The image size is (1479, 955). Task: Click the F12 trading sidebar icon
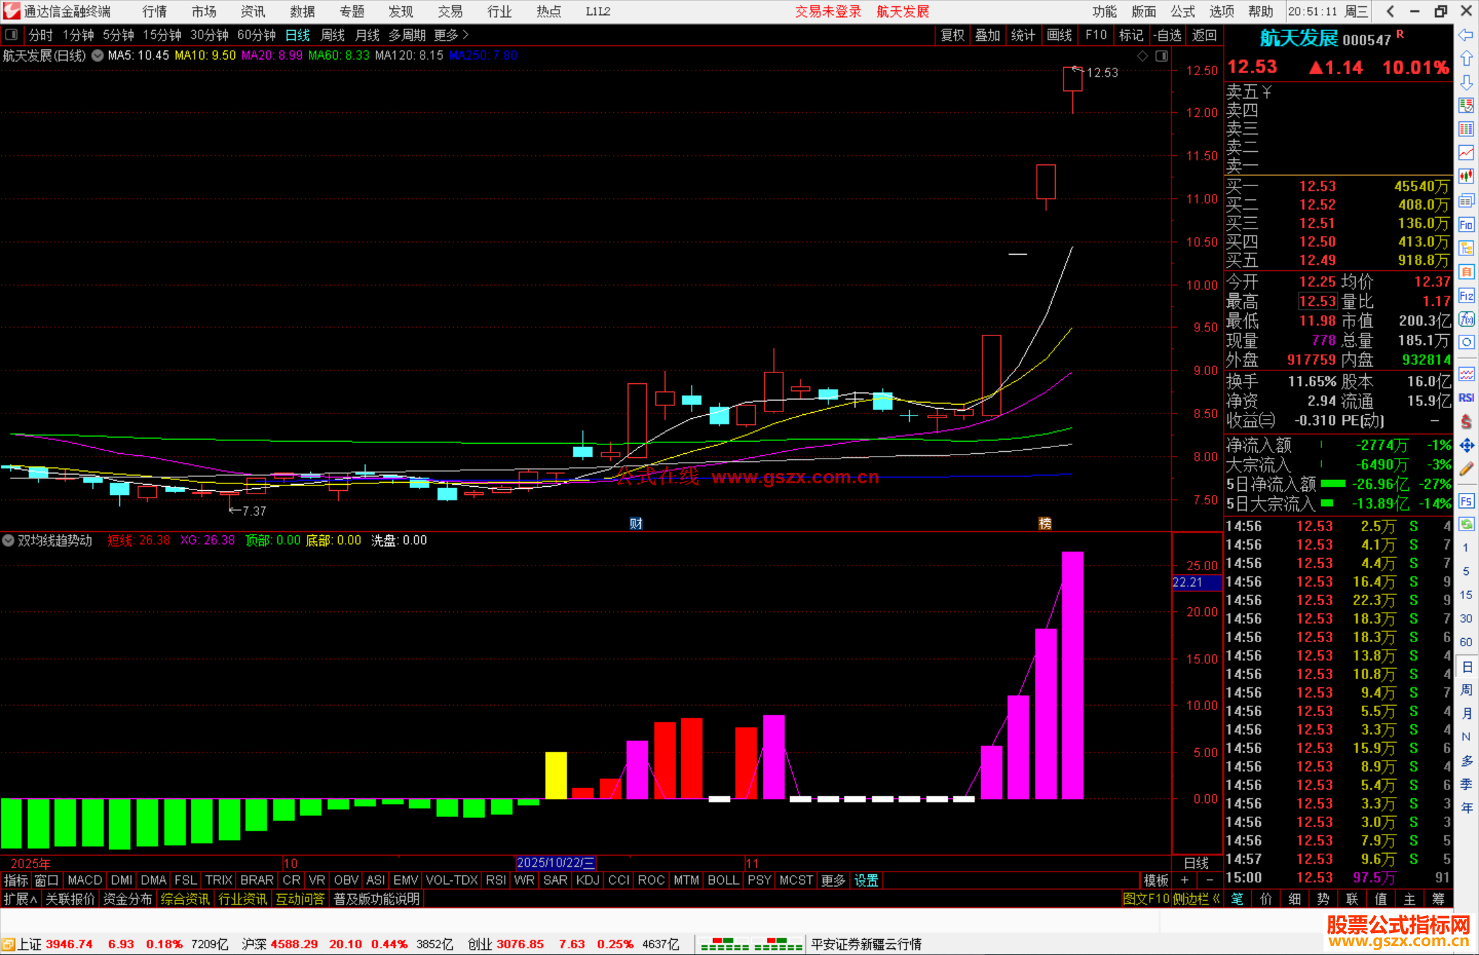(x=1466, y=296)
